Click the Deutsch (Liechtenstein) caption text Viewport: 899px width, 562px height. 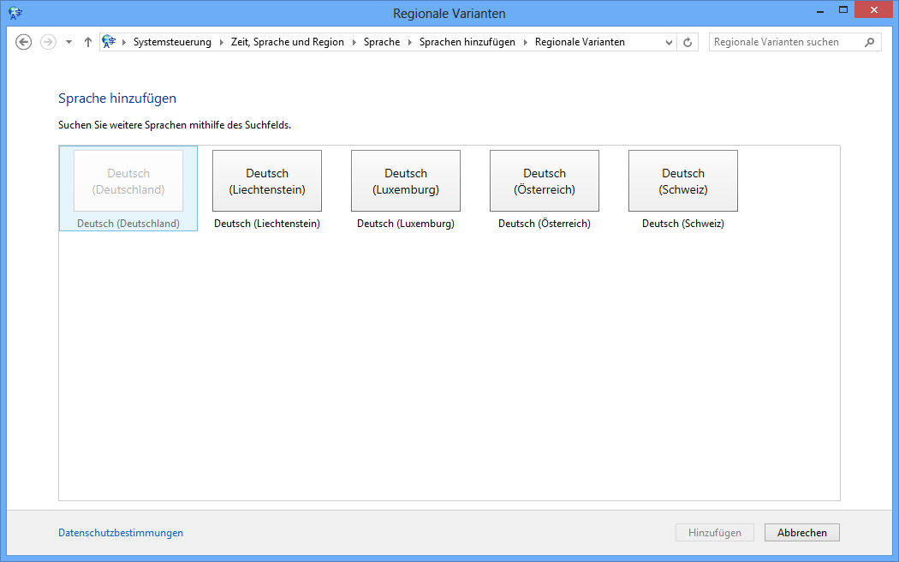click(x=267, y=224)
